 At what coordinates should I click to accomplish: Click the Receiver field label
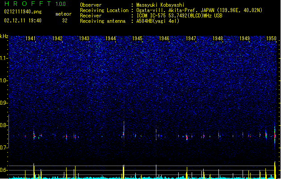click(91, 16)
